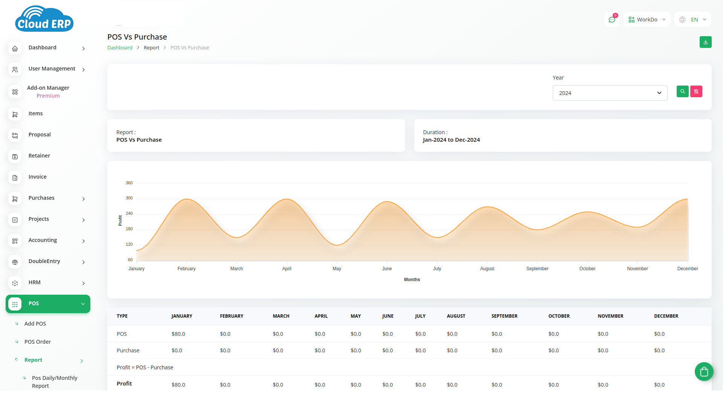Click the Dashboard breadcrumb link
Screen dimensions: 723x407
pos(120,48)
